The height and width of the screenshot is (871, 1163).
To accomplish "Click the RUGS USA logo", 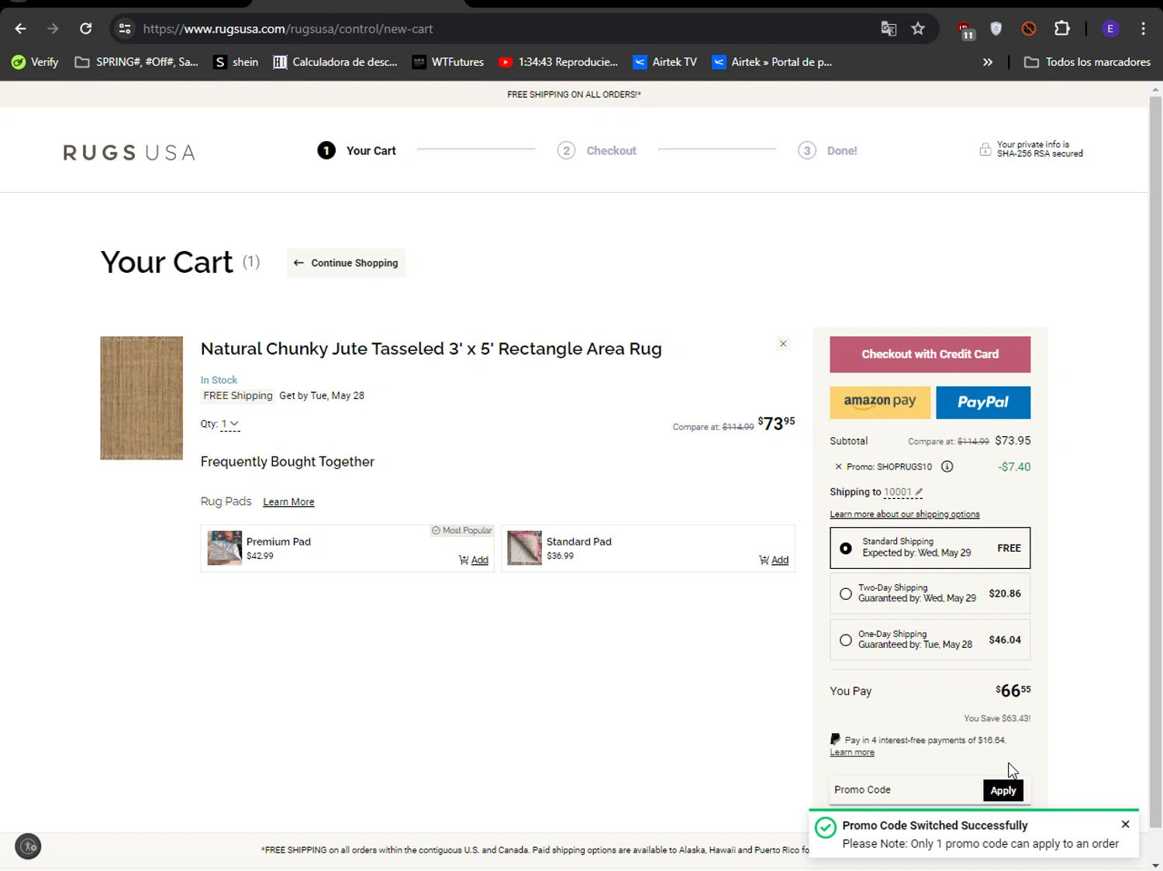I will click(x=129, y=152).
